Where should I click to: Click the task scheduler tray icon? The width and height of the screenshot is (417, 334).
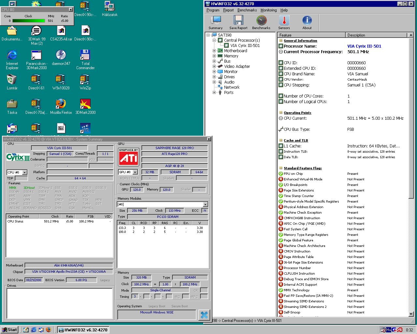click(383, 330)
